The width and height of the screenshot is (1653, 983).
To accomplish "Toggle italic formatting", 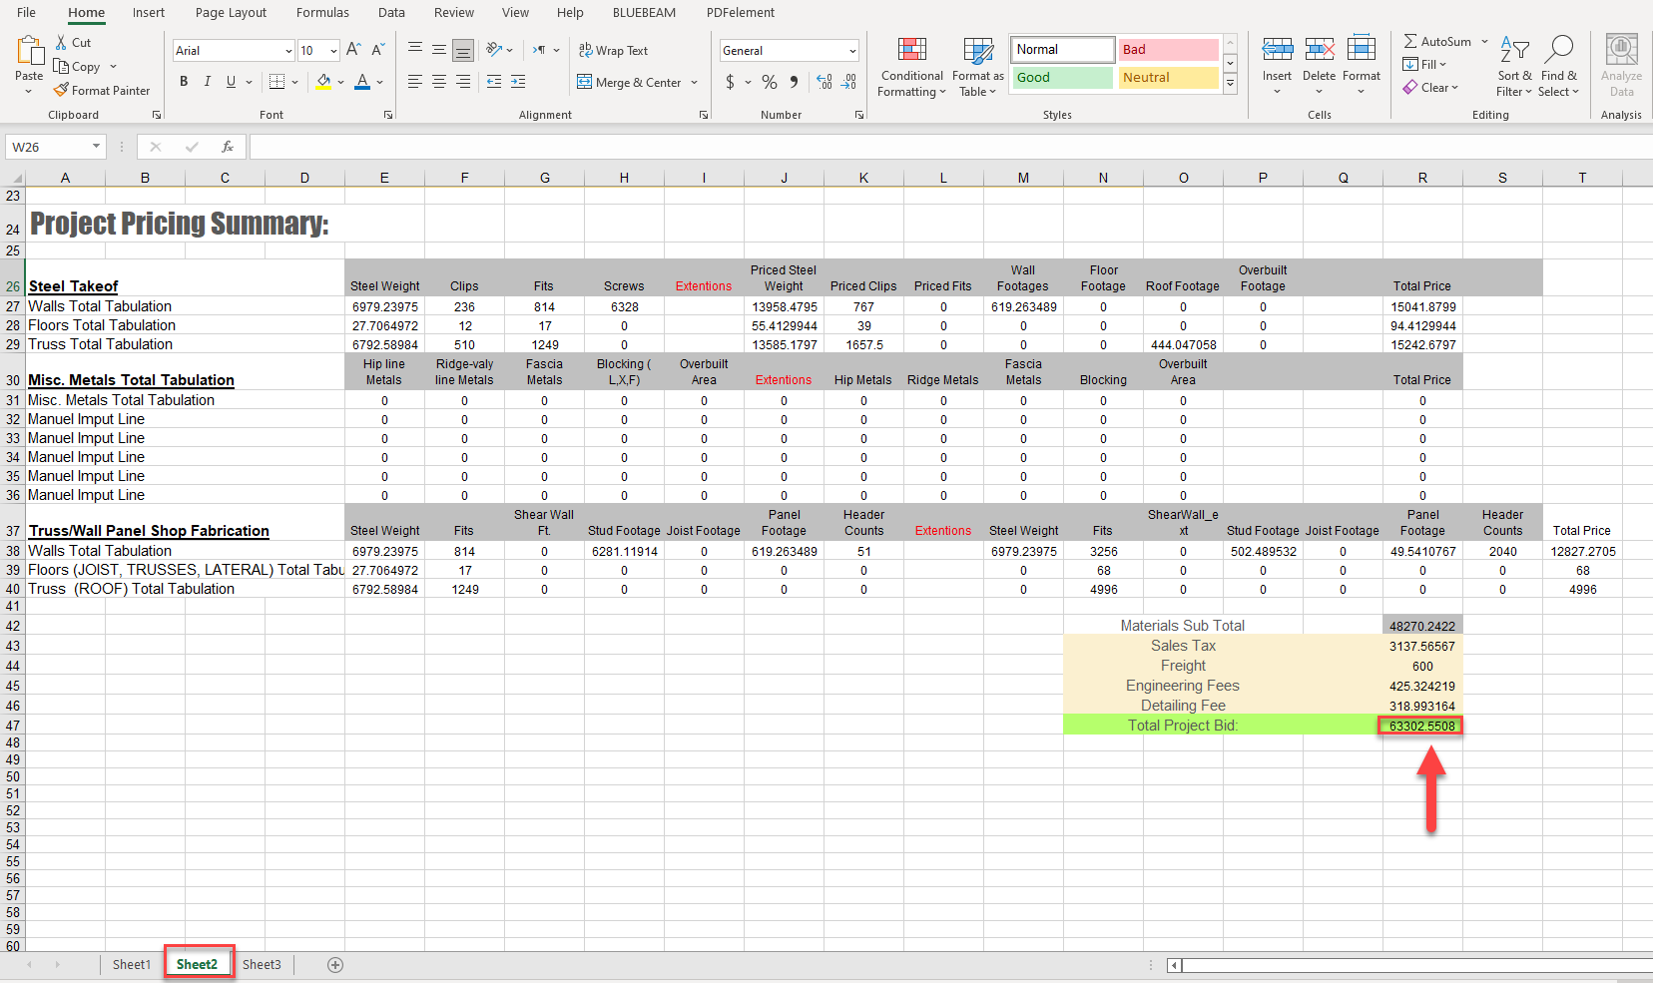I will pos(207,81).
